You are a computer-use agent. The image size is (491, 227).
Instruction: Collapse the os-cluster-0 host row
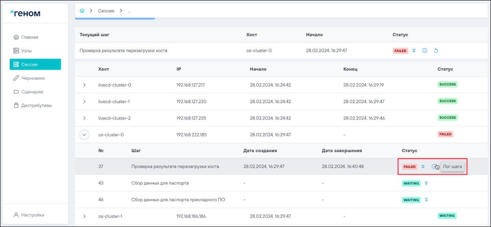point(84,135)
